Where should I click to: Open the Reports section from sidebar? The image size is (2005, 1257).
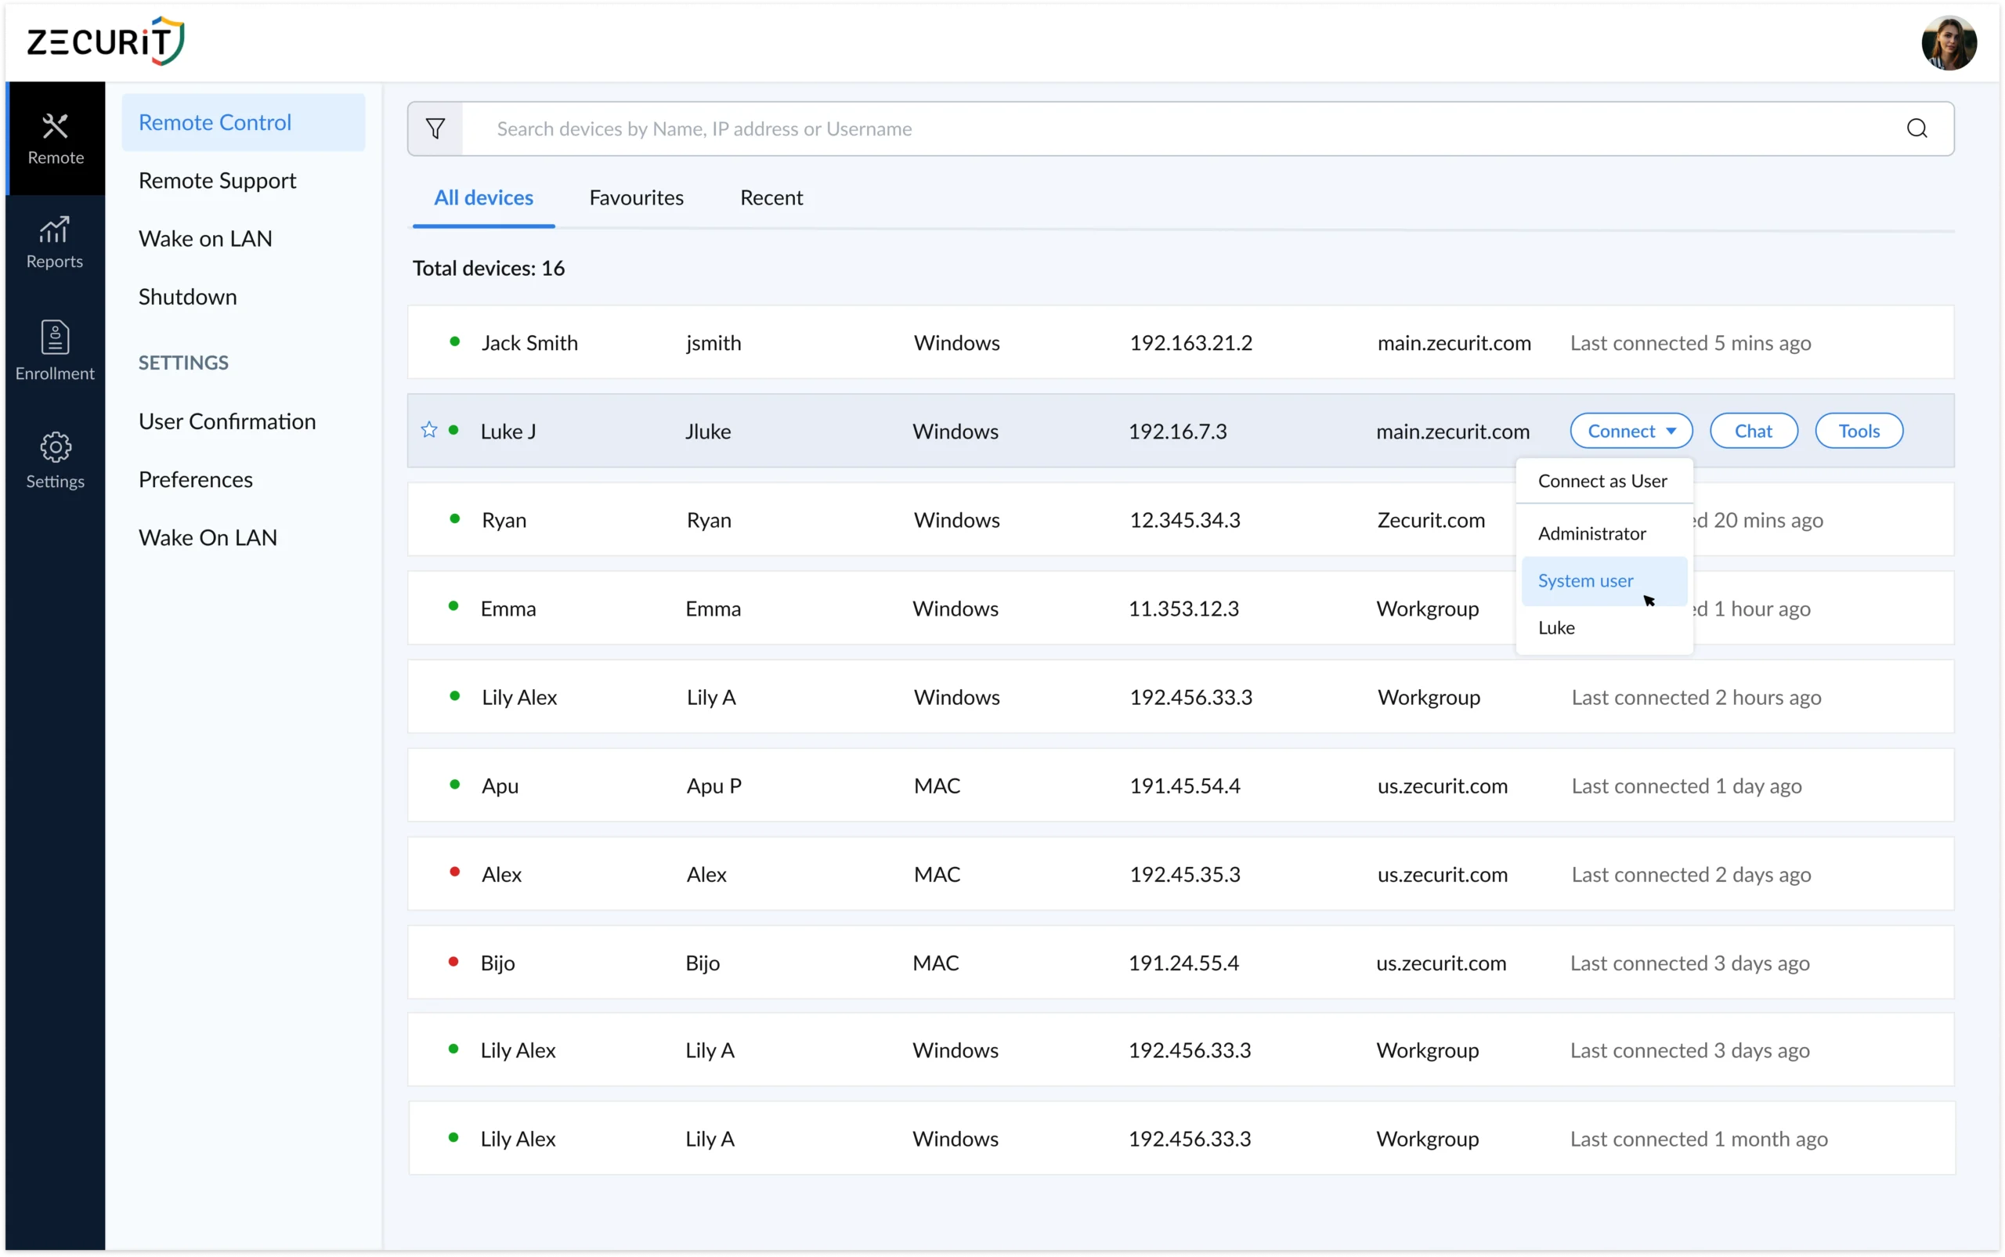tap(55, 241)
